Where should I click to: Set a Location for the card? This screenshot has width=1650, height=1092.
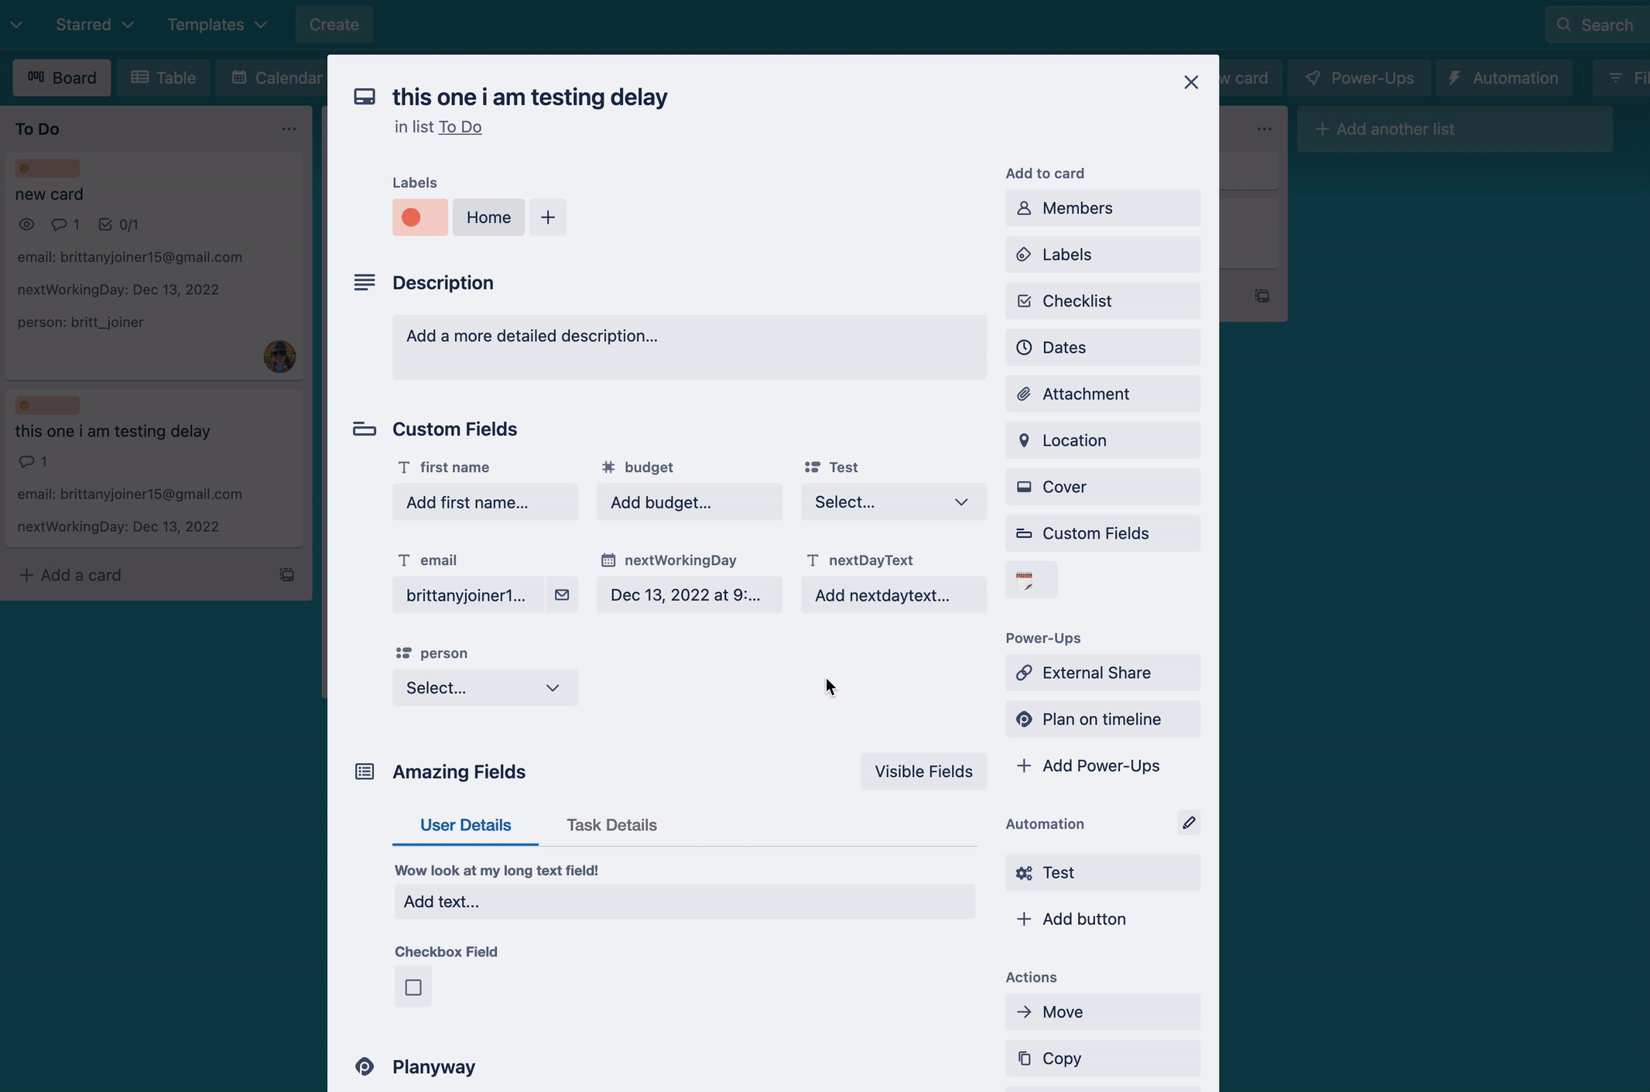point(1102,440)
